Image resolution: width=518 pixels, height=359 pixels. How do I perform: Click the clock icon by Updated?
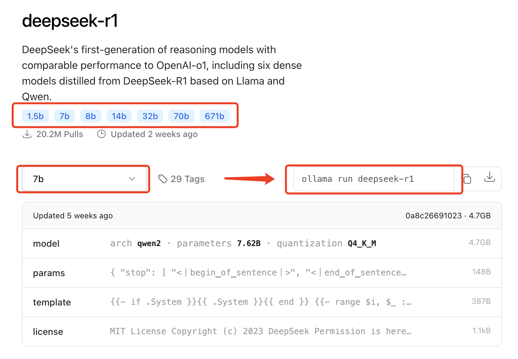coord(101,134)
